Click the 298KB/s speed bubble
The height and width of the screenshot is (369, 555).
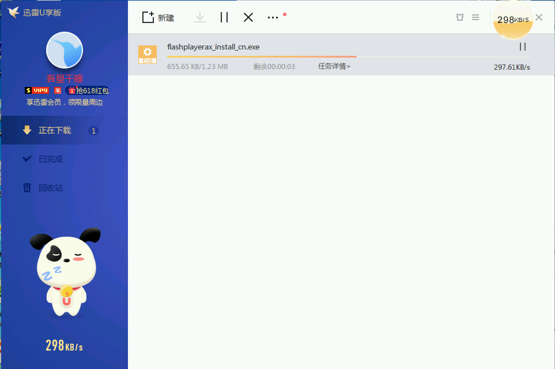[x=513, y=20]
